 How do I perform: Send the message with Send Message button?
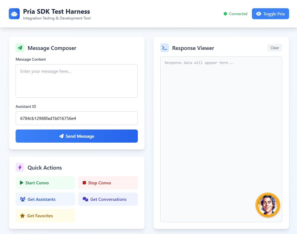pos(77,136)
